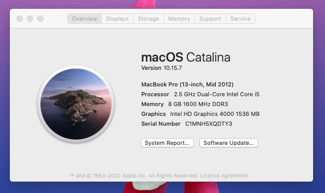The width and height of the screenshot is (325, 193).
Task: Select the Memory tab
Action: pos(179,19)
